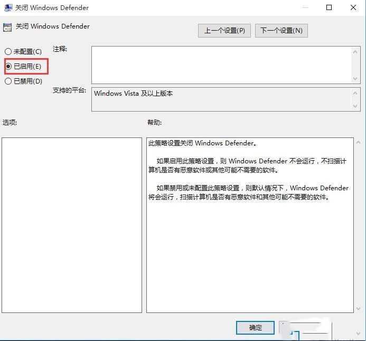Screen dimensions: 366x341
Task: Click down arrow of 注释 box scrollbar
Action: pos(355,79)
